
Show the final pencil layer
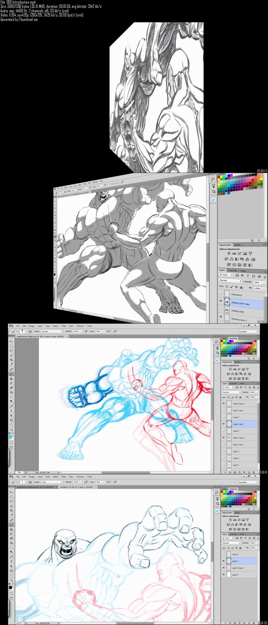point(221,293)
